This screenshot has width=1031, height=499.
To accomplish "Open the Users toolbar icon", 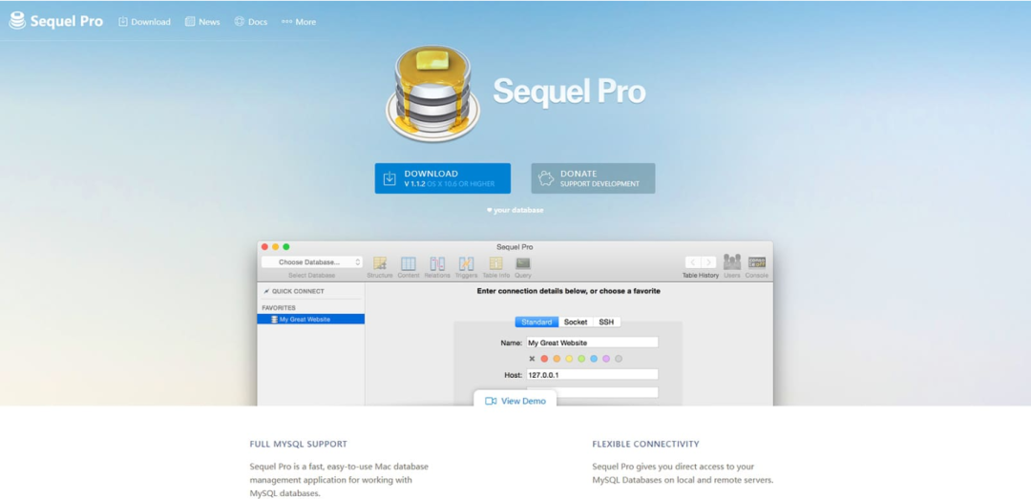I will click(732, 262).
